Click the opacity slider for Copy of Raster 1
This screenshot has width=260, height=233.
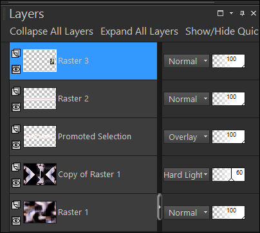[228, 175]
